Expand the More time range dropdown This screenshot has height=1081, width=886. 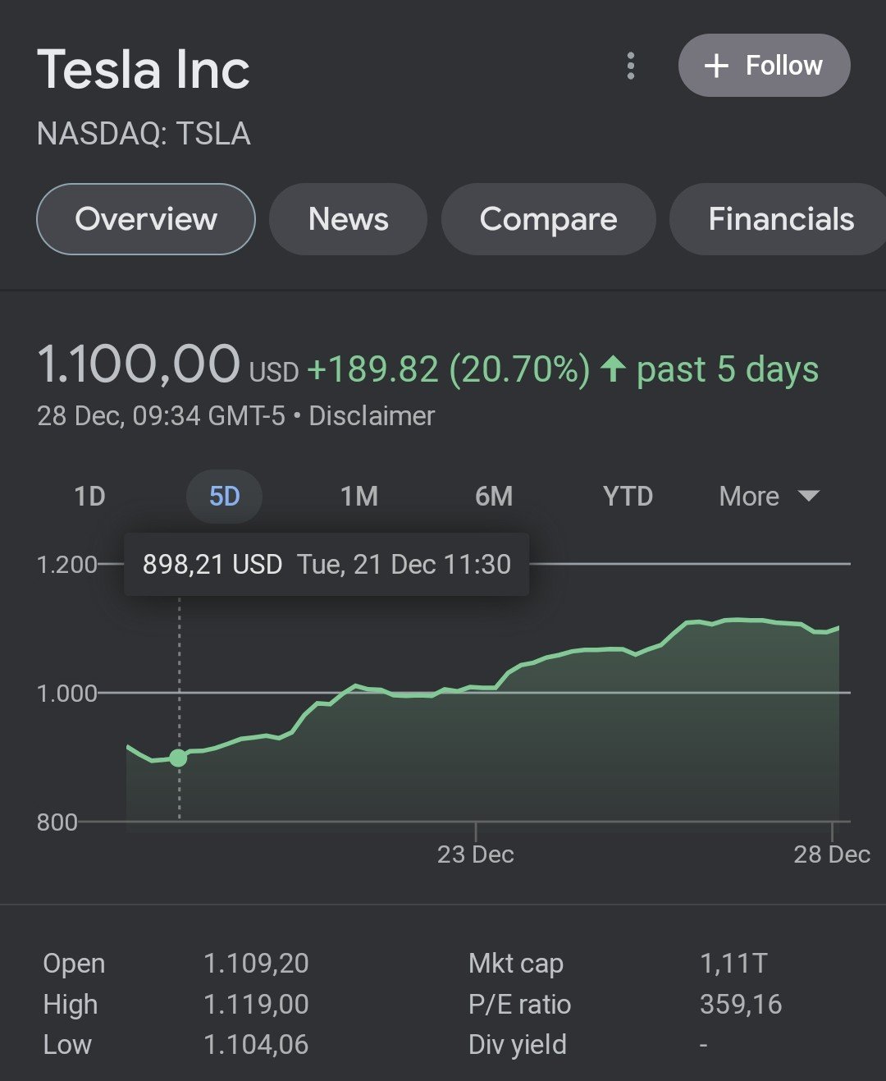tap(769, 497)
